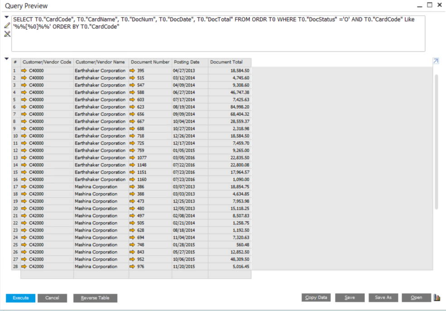Click the Open button

point(417,297)
